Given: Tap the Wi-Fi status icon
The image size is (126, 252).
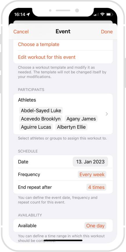Looking at the screenshot, I should click(x=102, y=15).
